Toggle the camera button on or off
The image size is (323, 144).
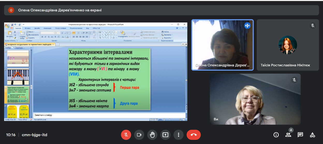139,135
